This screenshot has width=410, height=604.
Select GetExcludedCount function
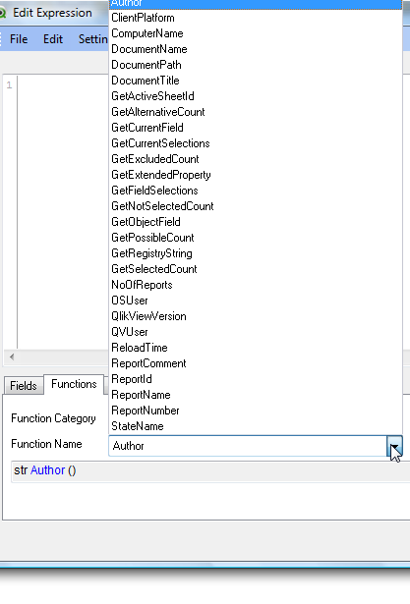(x=256, y=159)
